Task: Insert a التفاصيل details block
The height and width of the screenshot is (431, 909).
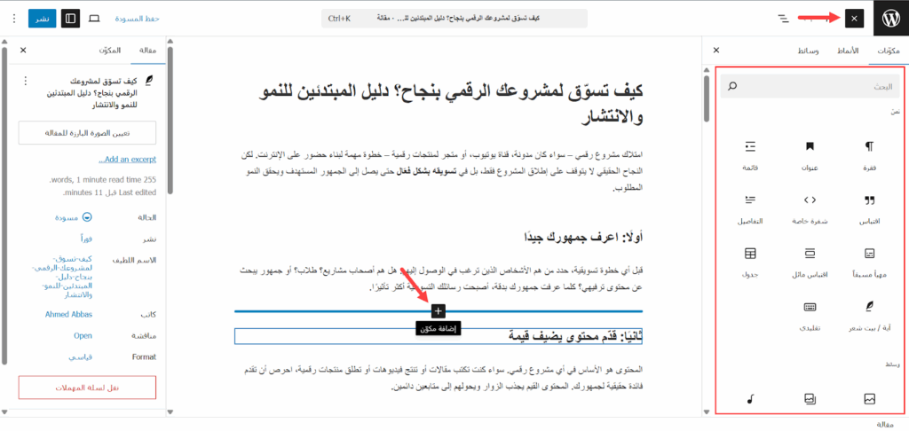Action: [x=750, y=209]
